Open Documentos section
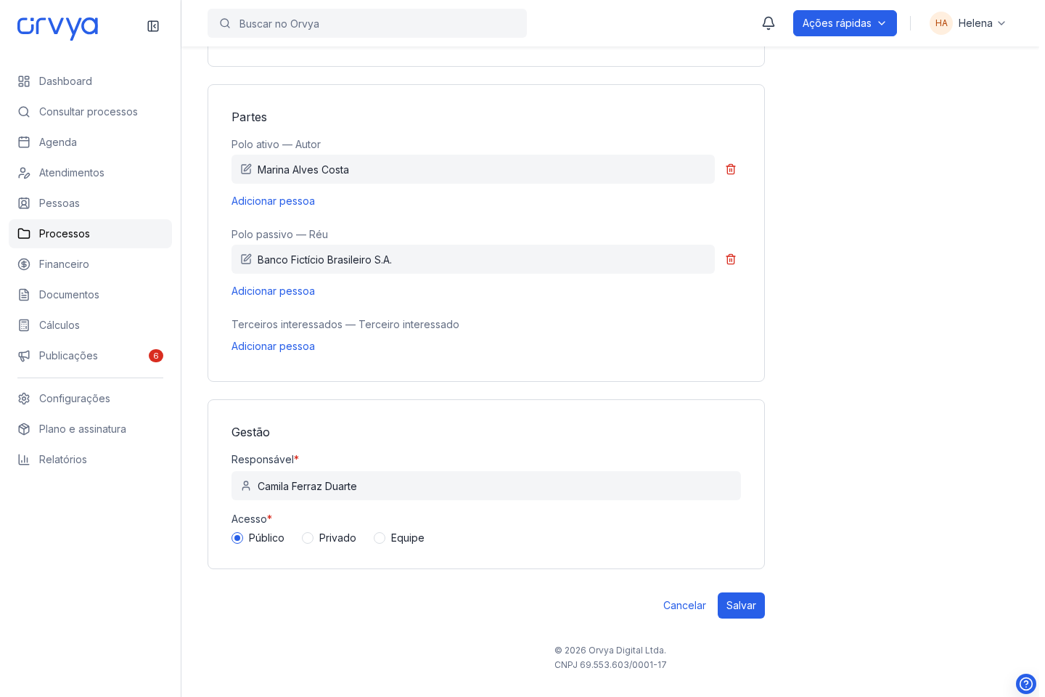Screen dimensions: 1045x697 [x=90, y=295]
